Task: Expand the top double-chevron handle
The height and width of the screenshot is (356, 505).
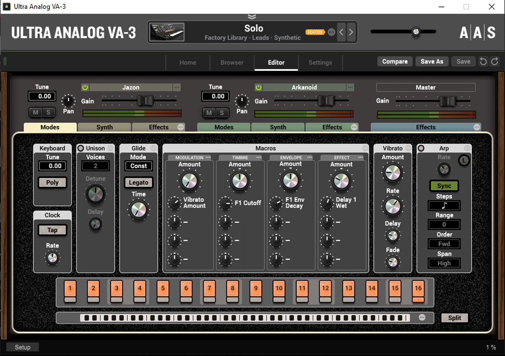Action: (x=252, y=16)
